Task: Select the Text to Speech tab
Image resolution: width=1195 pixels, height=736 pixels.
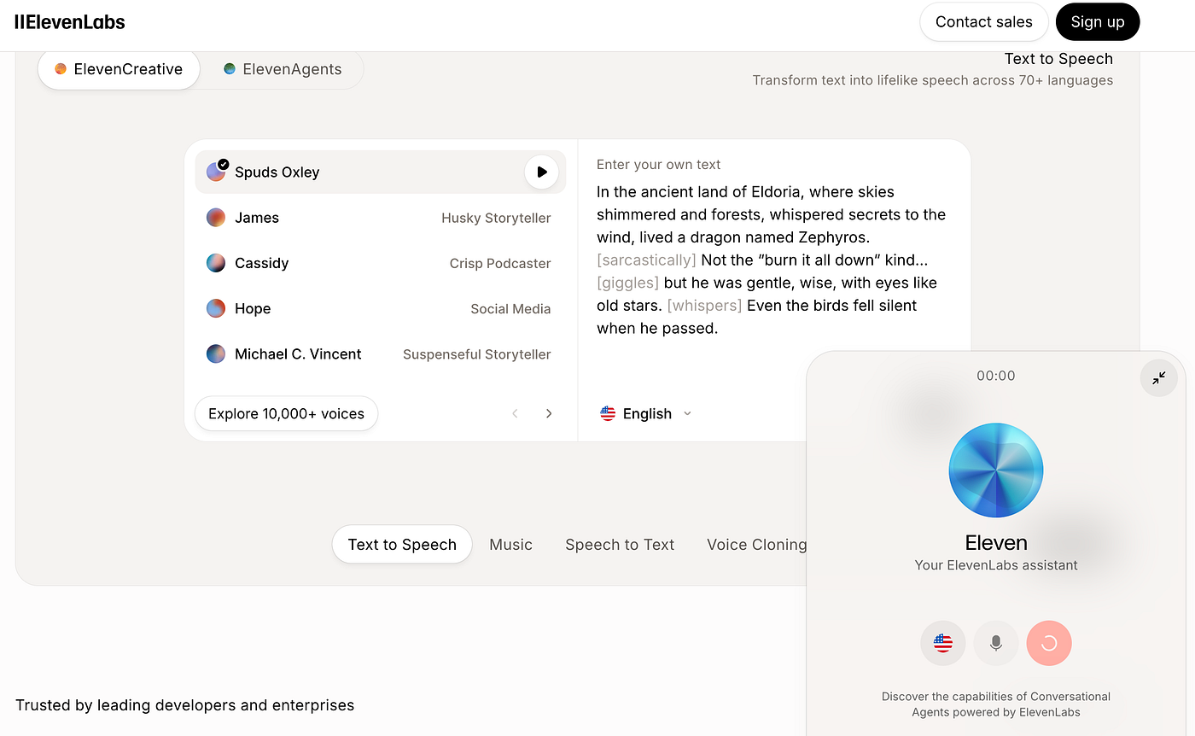Action: (402, 545)
